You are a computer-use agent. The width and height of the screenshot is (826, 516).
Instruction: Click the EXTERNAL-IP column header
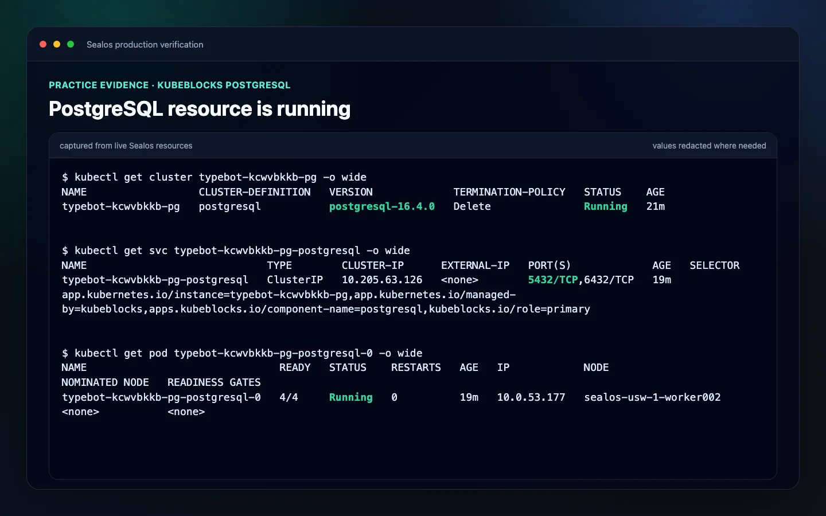[475, 265]
